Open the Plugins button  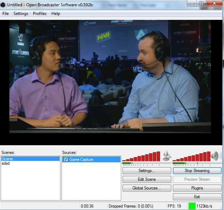(x=197, y=188)
